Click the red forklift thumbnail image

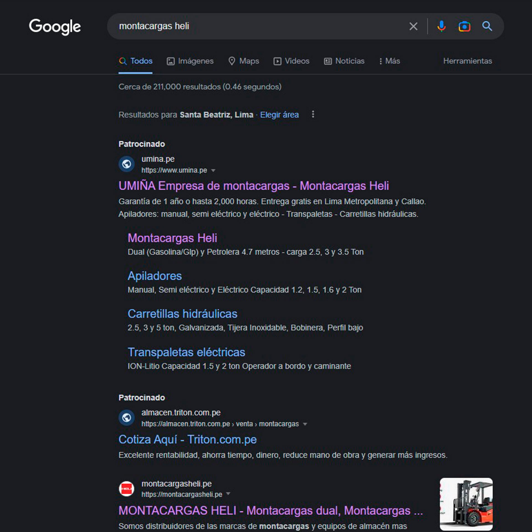pyautogui.click(x=466, y=504)
